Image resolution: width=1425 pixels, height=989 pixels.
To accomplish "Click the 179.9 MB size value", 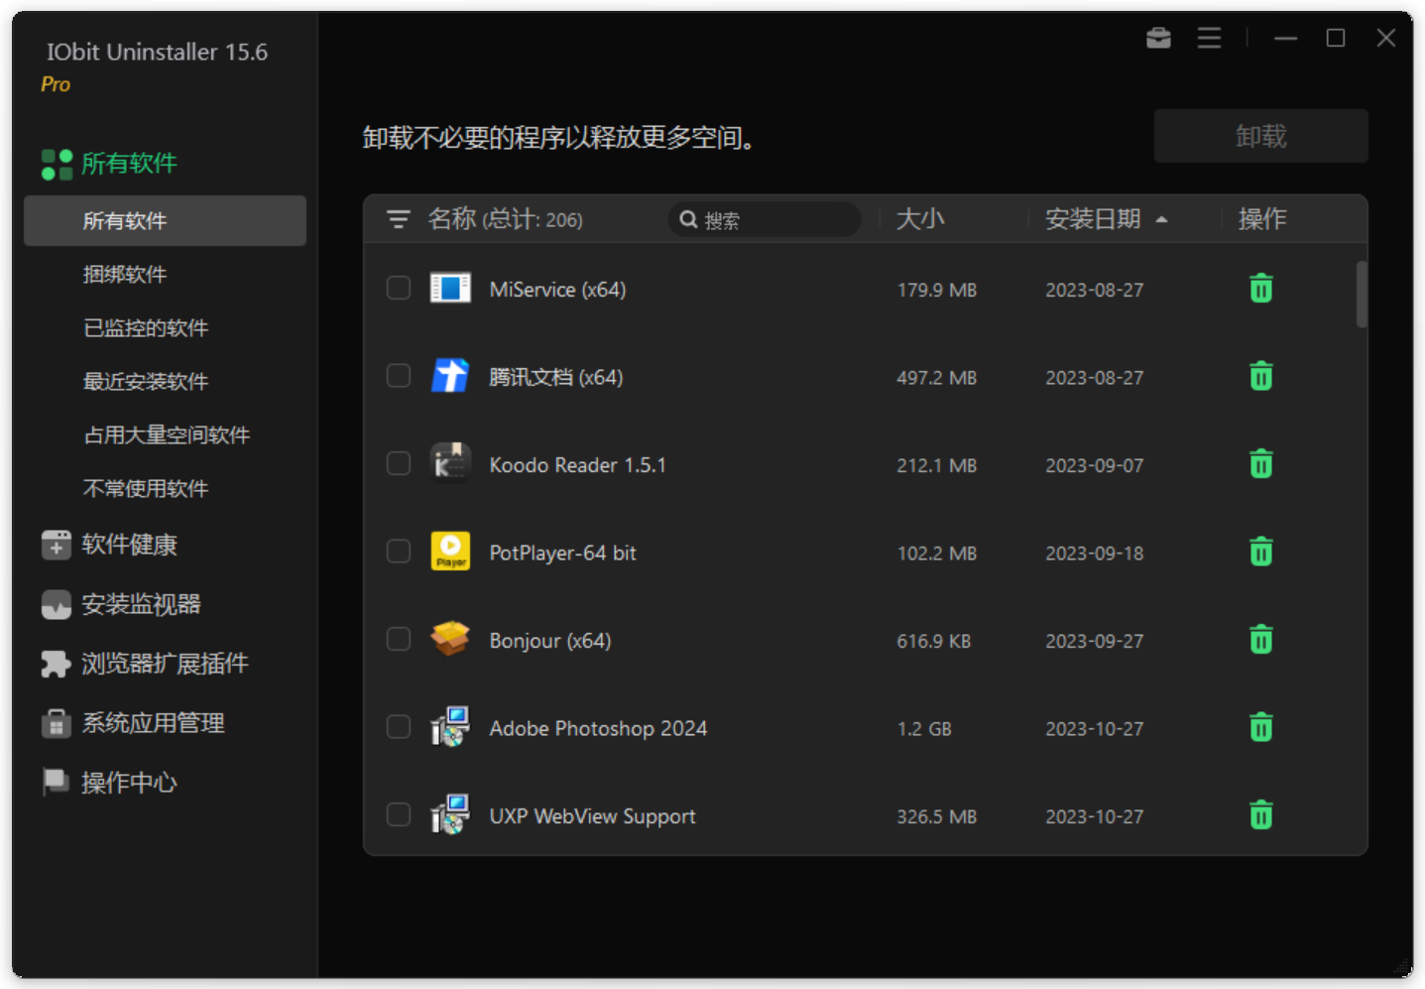I will [936, 290].
